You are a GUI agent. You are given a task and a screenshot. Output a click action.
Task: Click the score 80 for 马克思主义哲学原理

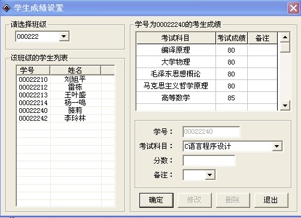[232, 86]
